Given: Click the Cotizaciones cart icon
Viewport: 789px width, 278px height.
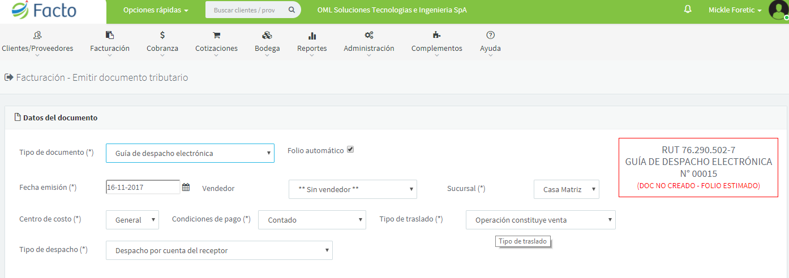Looking at the screenshot, I should click(216, 35).
